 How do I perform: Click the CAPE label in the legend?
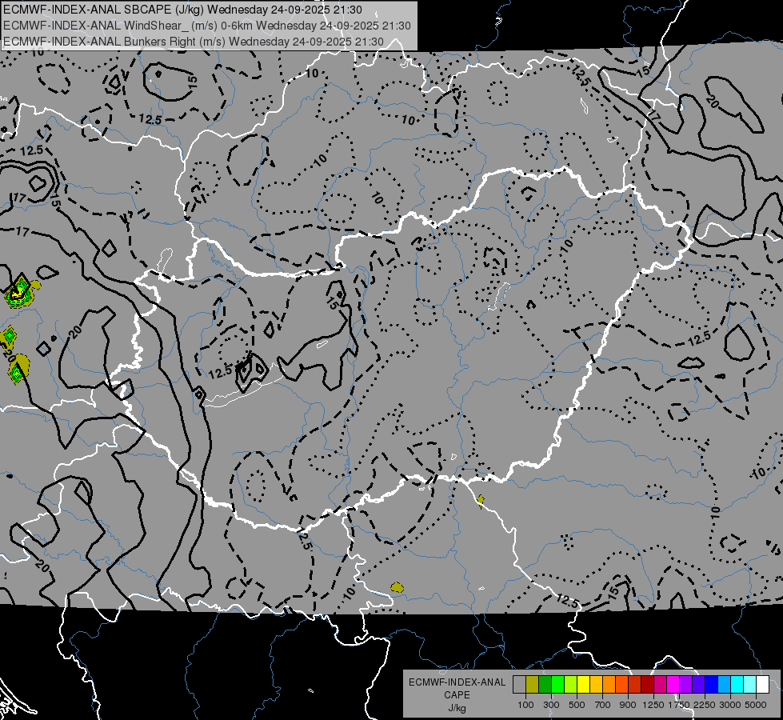point(457,695)
